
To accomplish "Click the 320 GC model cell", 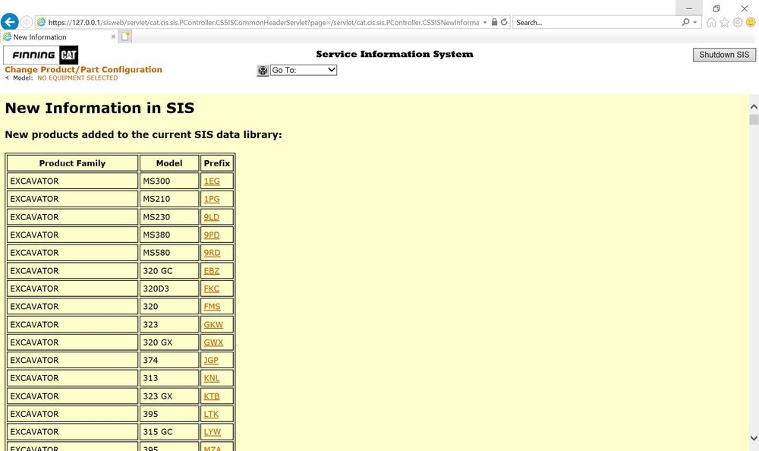I will click(x=169, y=271).
